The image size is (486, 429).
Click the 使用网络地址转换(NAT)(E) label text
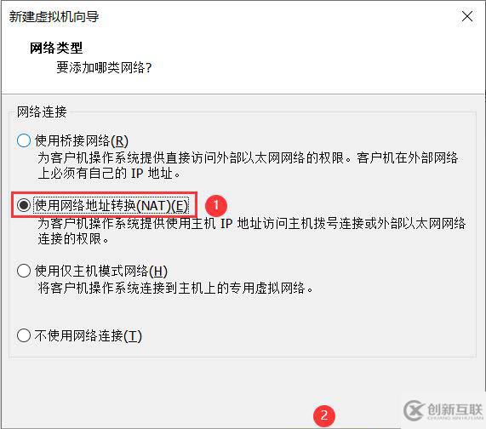[x=111, y=205]
